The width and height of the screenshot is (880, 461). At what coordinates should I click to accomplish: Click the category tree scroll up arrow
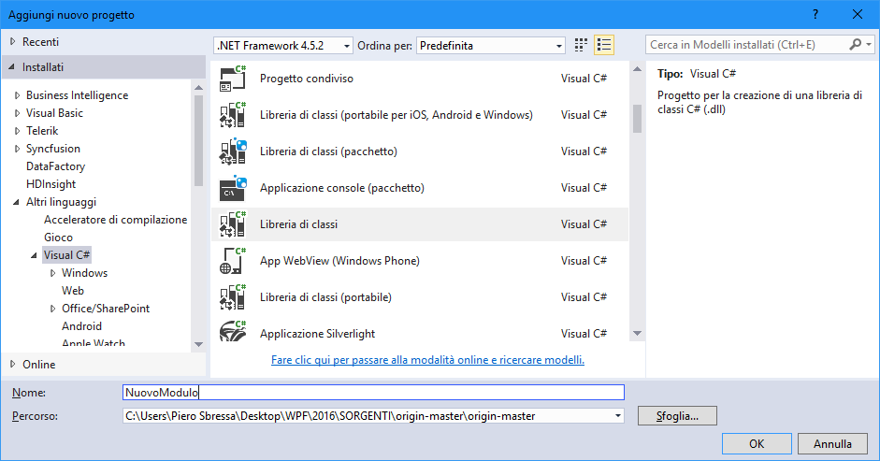pyautogui.click(x=198, y=88)
